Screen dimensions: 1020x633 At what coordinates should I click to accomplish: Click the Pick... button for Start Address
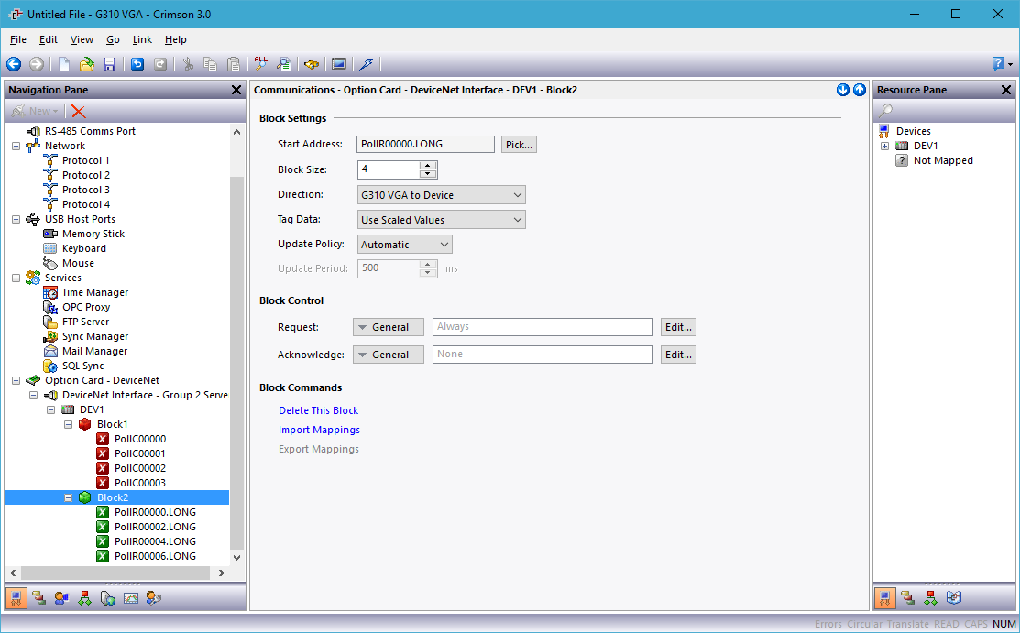(519, 145)
